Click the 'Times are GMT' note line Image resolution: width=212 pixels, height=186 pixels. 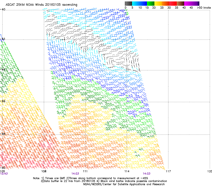click(x=91, y=178)
